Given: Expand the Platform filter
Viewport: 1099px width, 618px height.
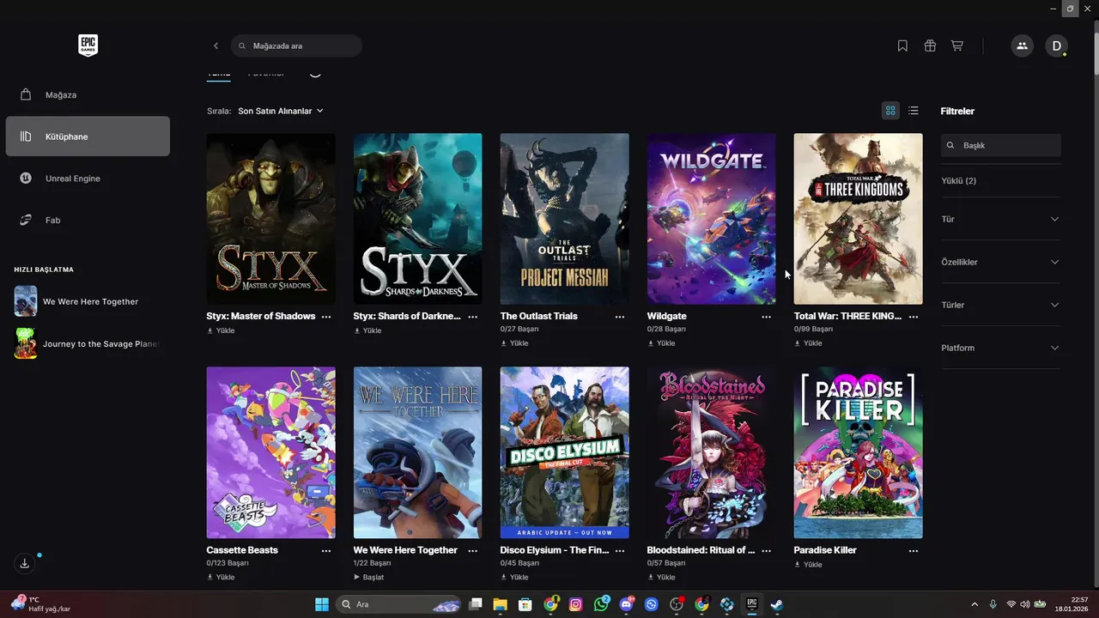Looking at the screenshot, I should click(1001, 348).
